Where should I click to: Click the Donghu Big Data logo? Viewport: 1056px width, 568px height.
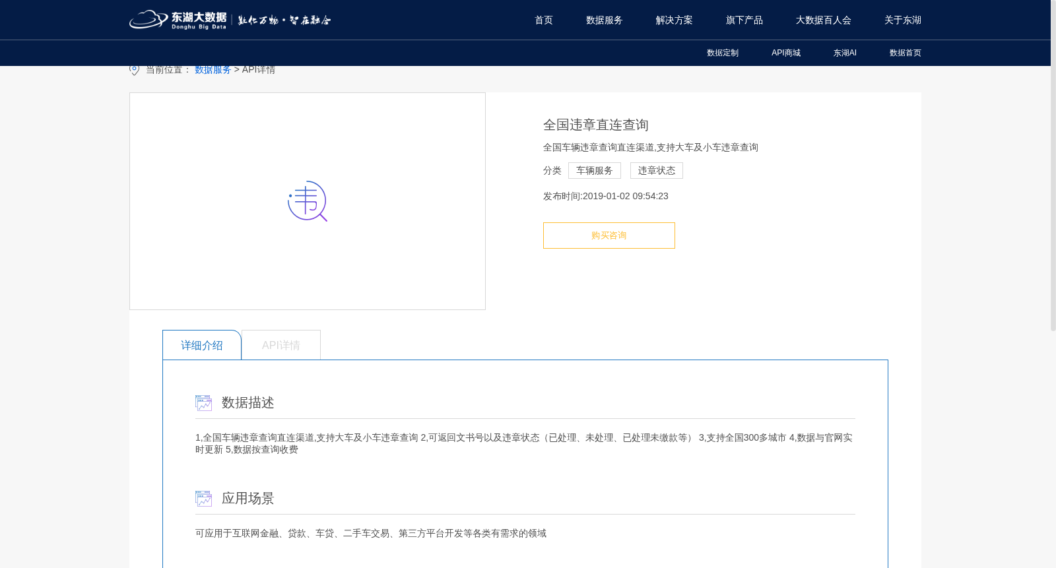[x=178, y=20]
